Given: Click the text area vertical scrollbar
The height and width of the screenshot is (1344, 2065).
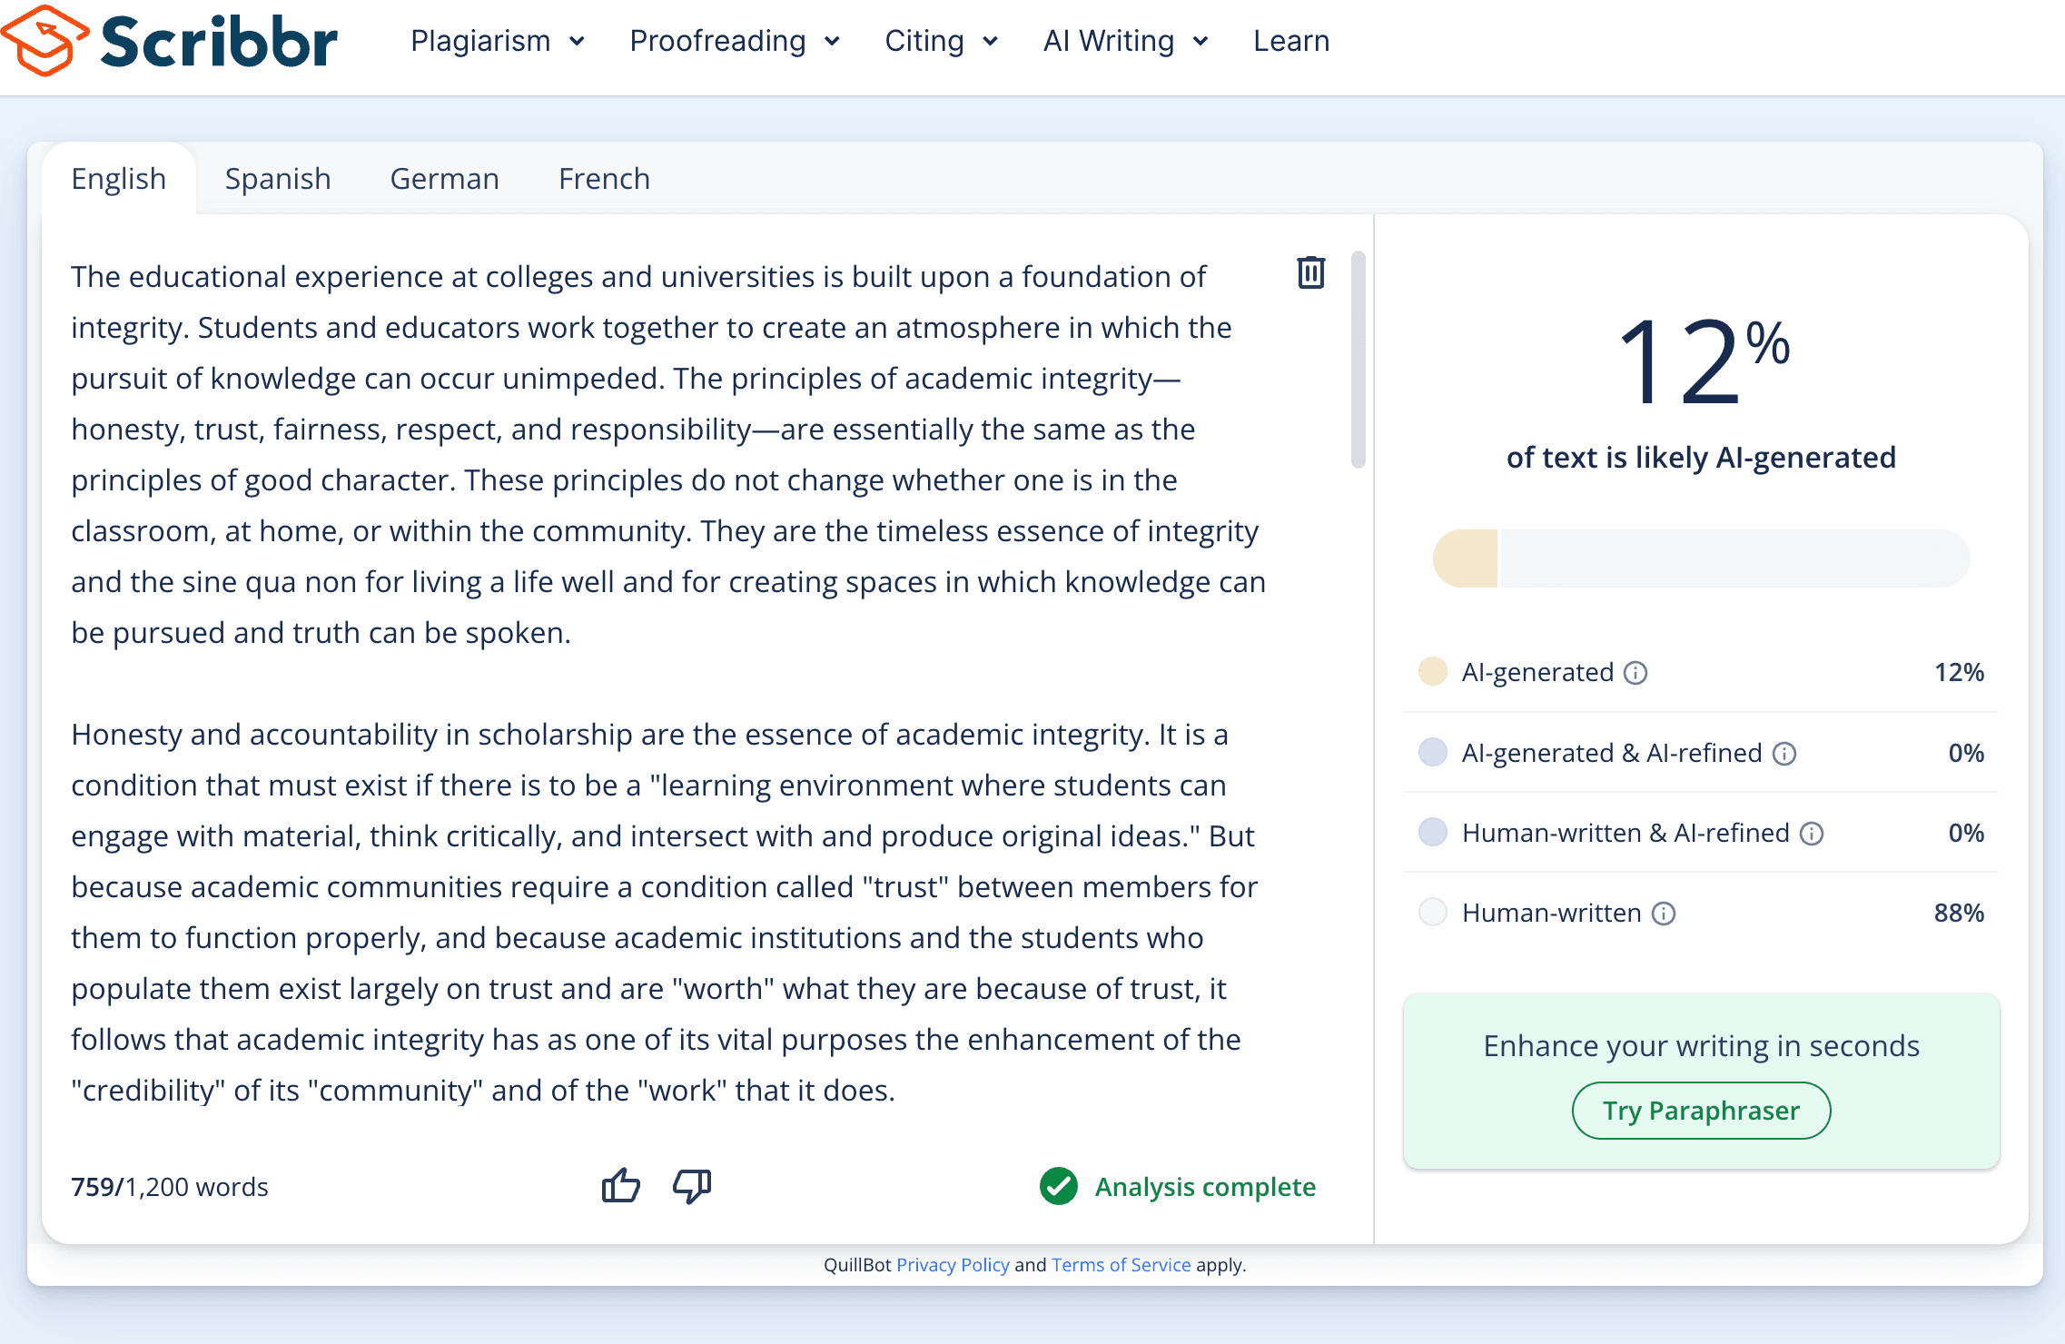Looking at the screenshot, I should tap(1359, 360).
